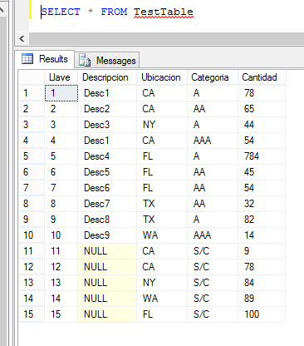Select row header number 10
The width and height of the screenshot is (304, 346).
tap(32, 235)
